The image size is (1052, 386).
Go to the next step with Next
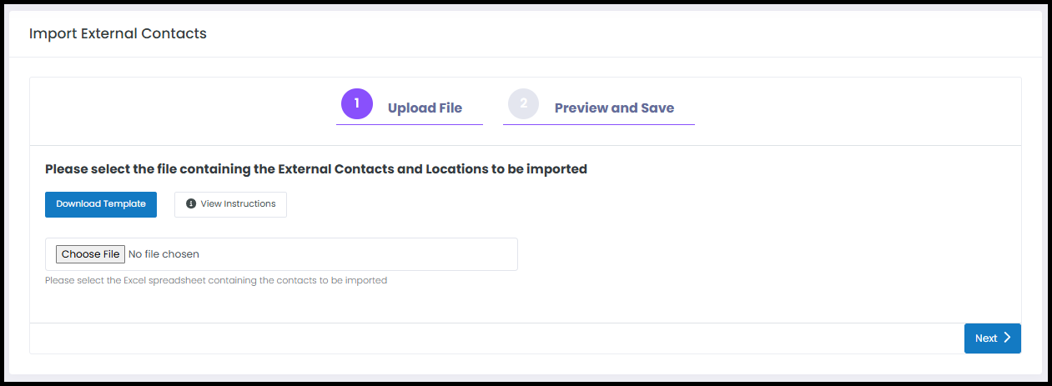point(993,338)
